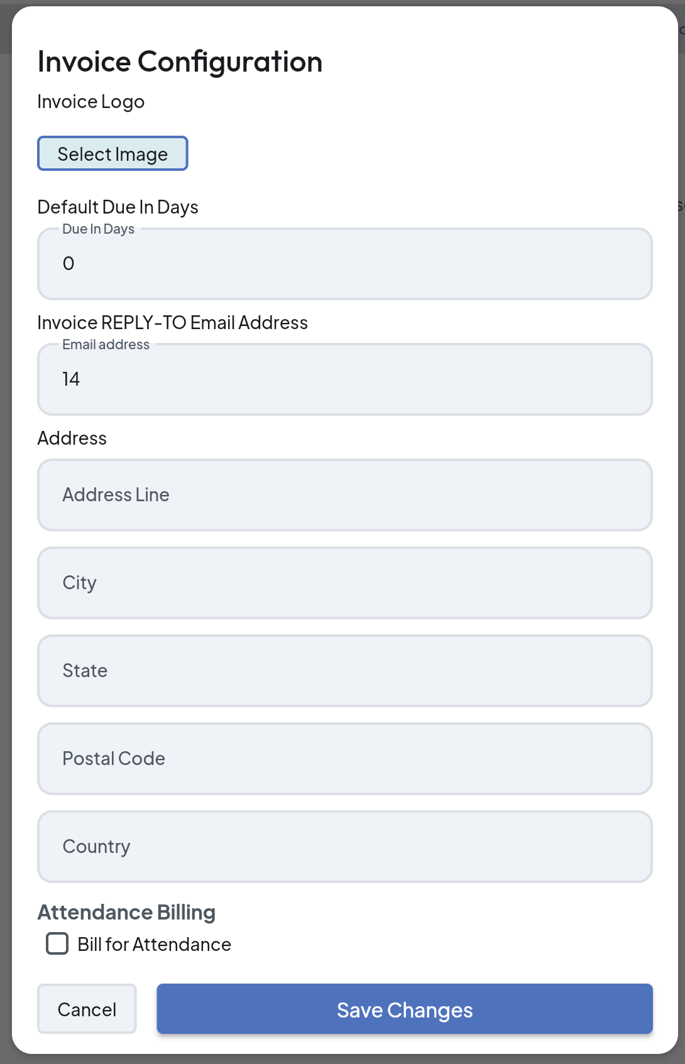Click the REPLY-TO Email address input field
The image size is (685, 1064).
tap(344, 379)
